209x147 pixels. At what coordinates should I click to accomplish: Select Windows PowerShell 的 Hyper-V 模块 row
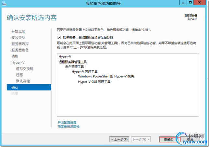tap(106, 76)
